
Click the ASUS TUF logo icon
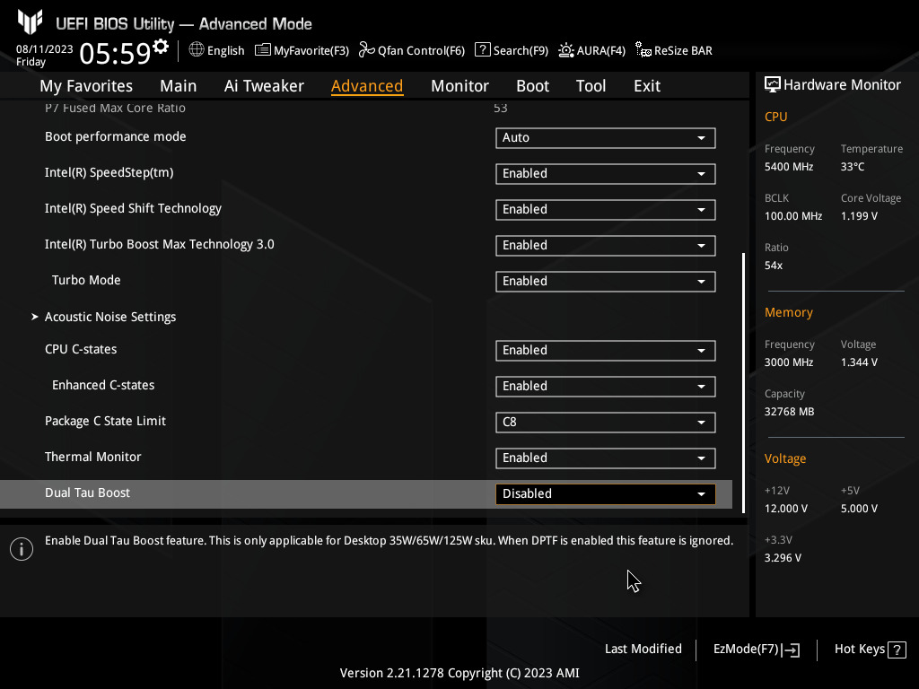pos(30,22)
